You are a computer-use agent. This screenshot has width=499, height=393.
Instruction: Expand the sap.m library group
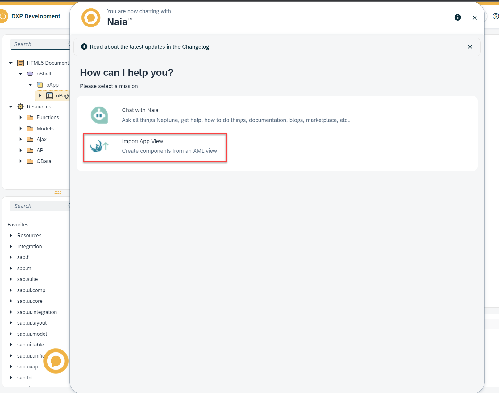(x=11, y=268)
